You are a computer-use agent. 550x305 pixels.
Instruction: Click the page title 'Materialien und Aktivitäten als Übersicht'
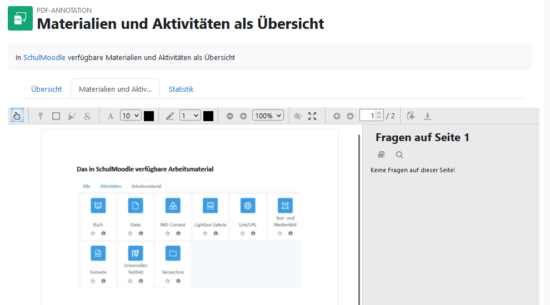pos(181,24)
